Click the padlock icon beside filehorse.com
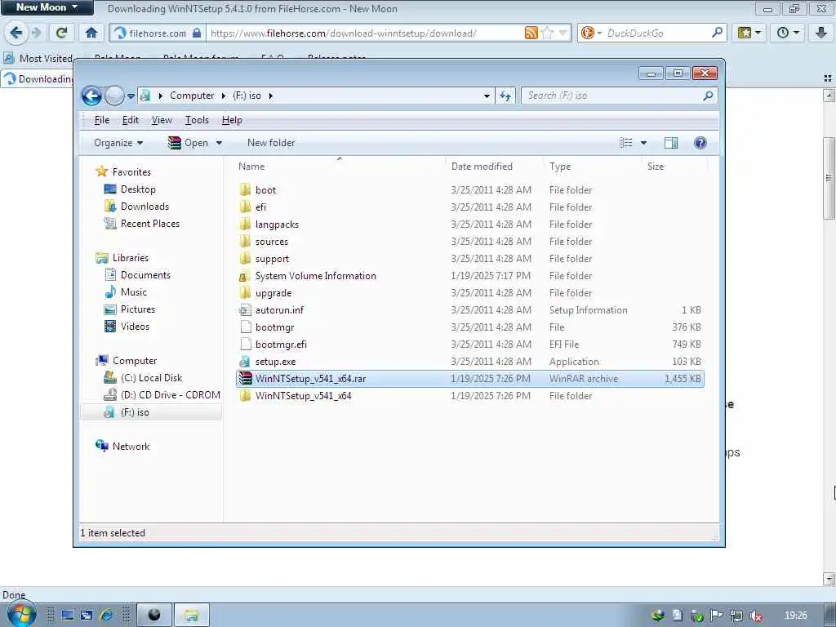 (x=197, y=33)
